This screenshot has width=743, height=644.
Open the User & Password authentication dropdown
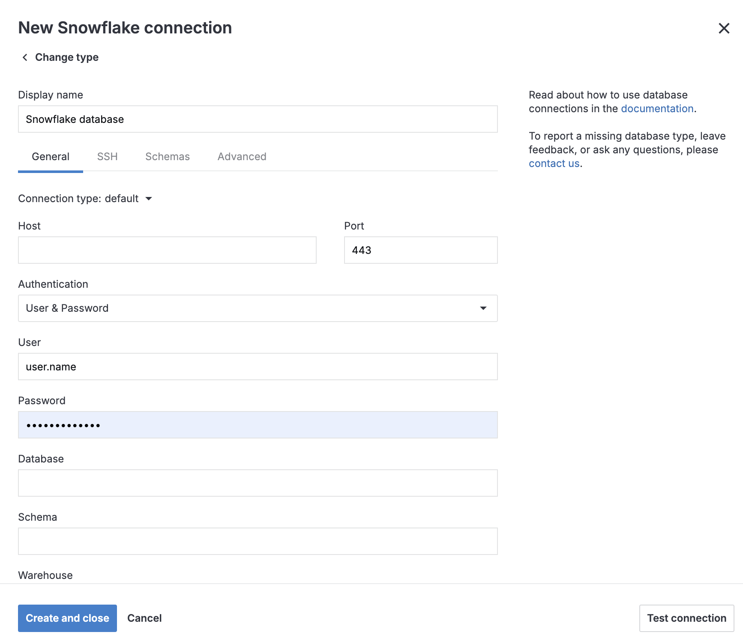257,308
